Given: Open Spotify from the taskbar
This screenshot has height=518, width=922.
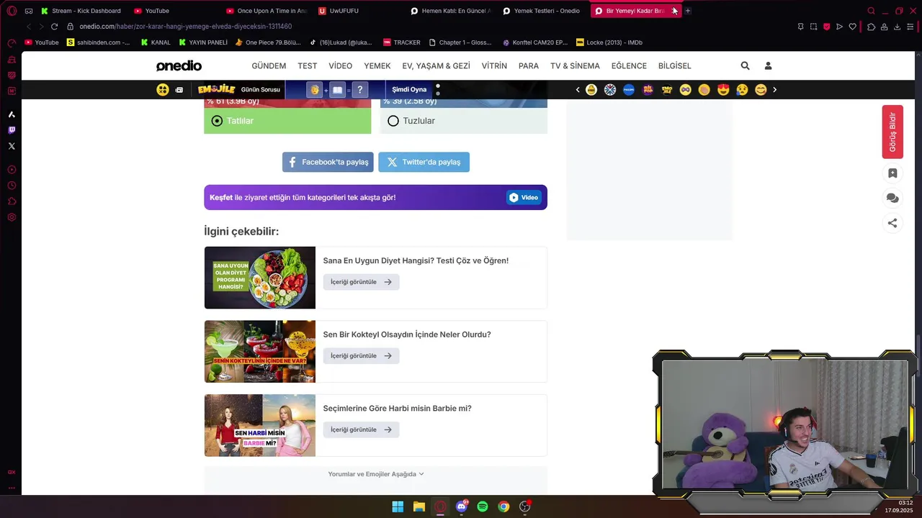Looking at the screenshot, I should (x=483, y=506).
